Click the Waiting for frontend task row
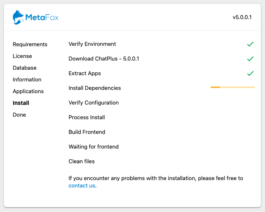The height and width of the screenshot is (212, 265). click(x=162, y=147)
